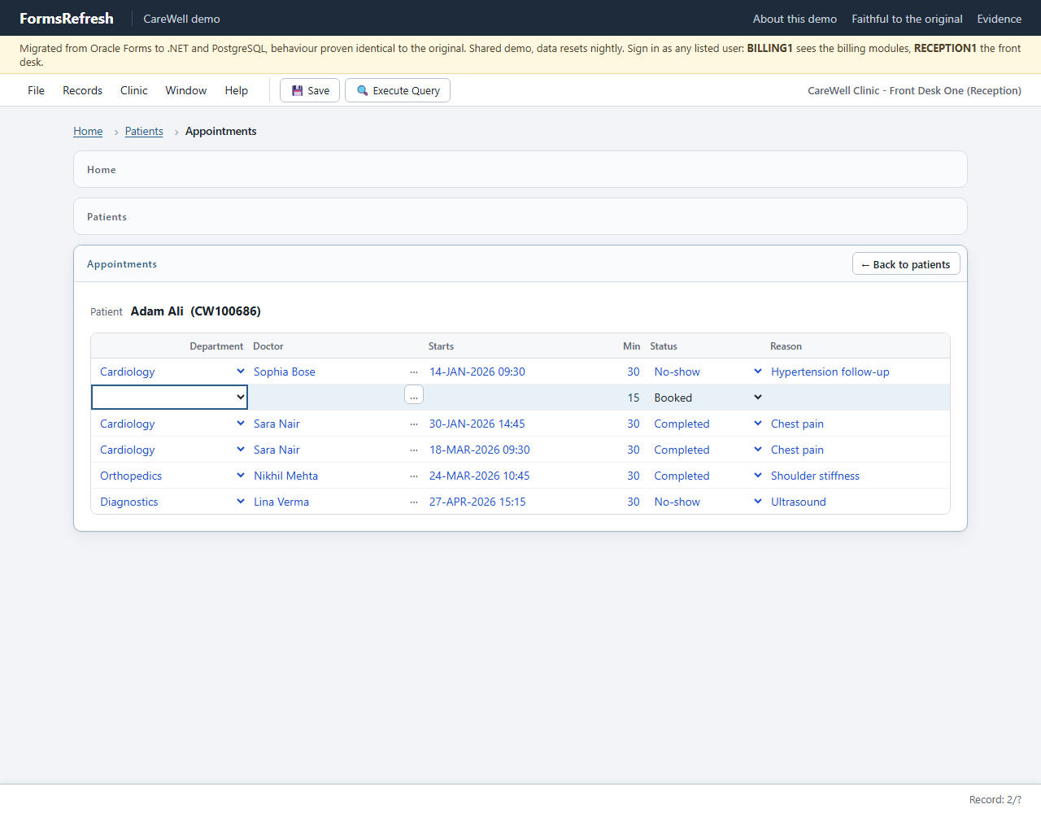
Task: Click the FormsRefresh logo
Action: [67, 18]
